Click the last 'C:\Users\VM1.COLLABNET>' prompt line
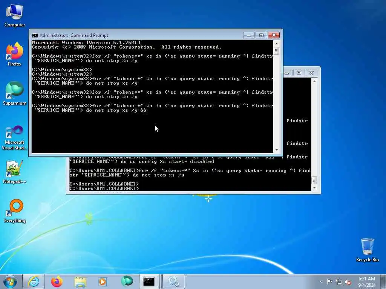 click(x=104, y=189)
